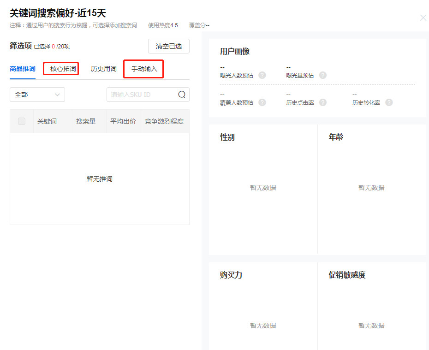The height and width of the screenshot is (350, 429).
Task: Open the 全部 category dropdown
Action: pyautogui.click(x=37, y=95)
